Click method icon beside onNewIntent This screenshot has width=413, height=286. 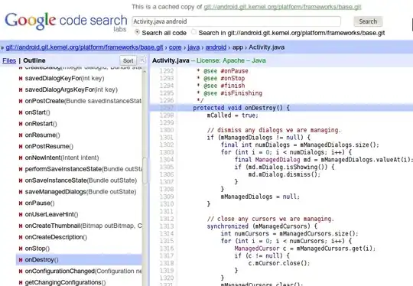tap(21, 158)
